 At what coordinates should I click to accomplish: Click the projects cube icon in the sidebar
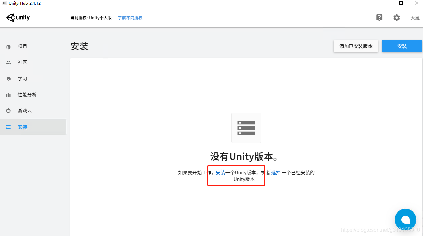pyautogui.click(x=8, y=47)
